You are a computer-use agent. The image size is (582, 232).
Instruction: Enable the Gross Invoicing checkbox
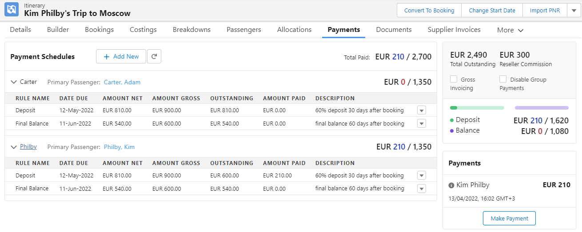454,79
